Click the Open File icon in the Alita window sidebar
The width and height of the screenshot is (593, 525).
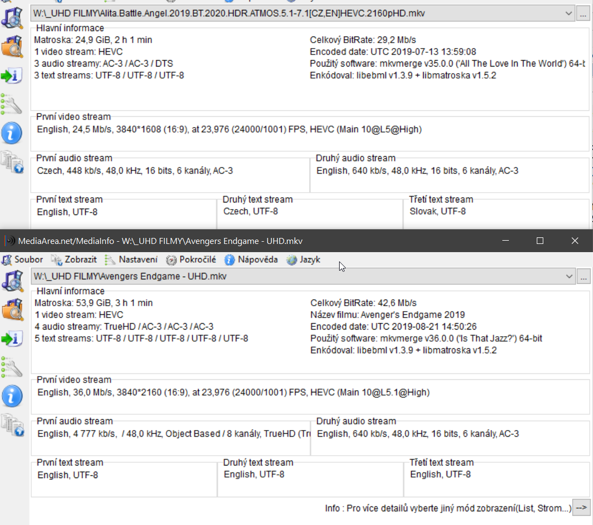tap(12, 18)
